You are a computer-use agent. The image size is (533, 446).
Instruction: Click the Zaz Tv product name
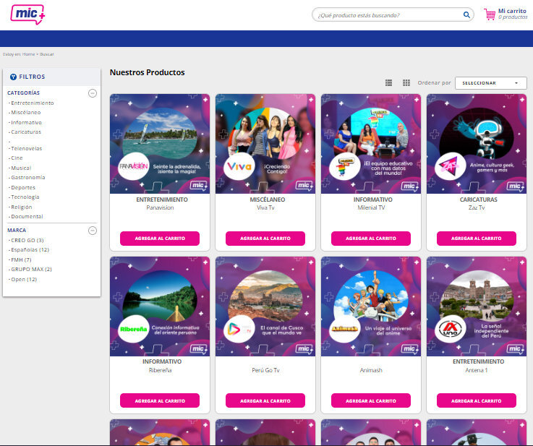(x=477, y=208)
